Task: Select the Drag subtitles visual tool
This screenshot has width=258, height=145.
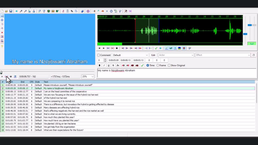Action: coord(2,20)
